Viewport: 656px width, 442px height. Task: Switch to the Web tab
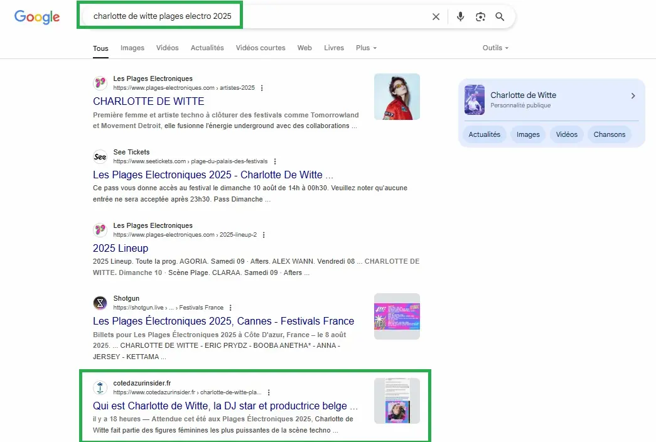[304, 48]
